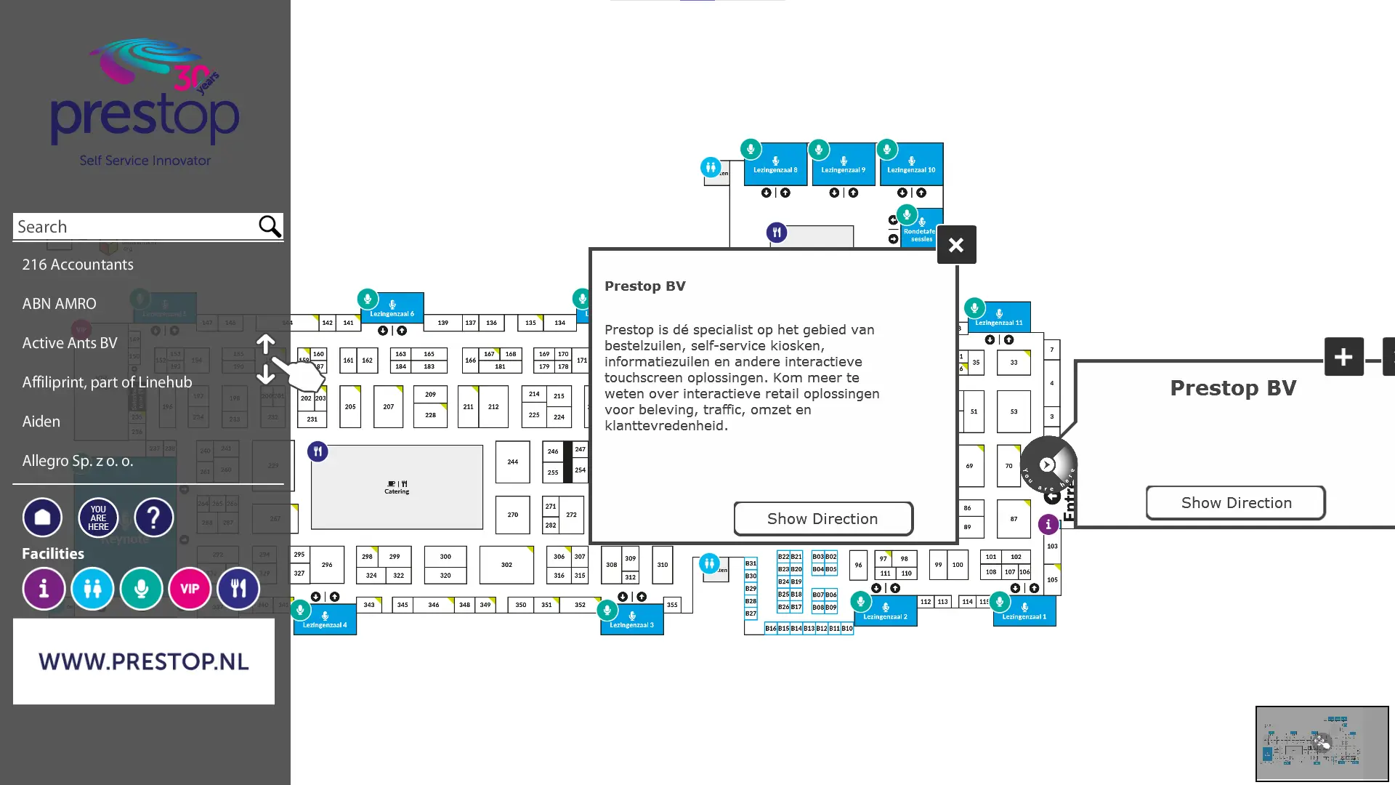Image resolution: width=1395 pixels, height=785 pixels.
Task: Select the restrooms/WC facility icon
Action: pos(92,589)
